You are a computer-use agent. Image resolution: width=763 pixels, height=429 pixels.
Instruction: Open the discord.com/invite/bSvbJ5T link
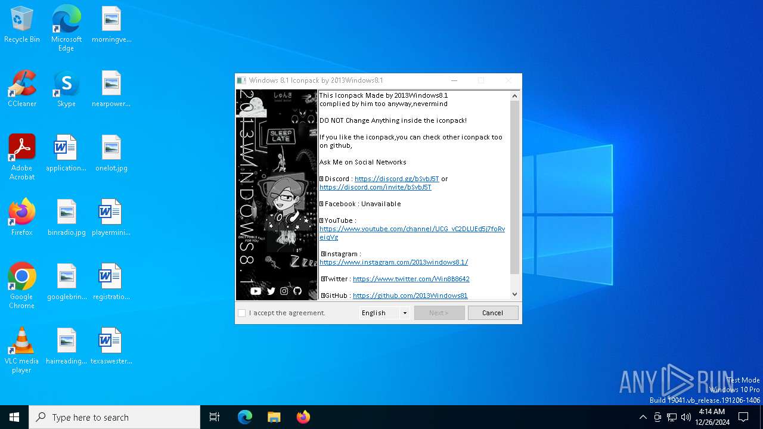[x=376, y=187]
